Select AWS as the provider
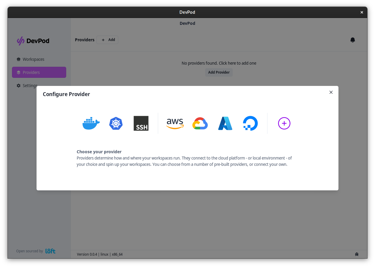Image resolution: width=375 pixels, height=267 pixels. pos(175,123)
